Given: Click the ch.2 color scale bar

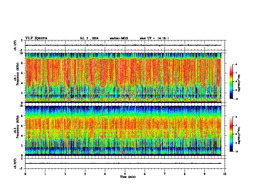Looking at the screenshot, I should (231, 134).
